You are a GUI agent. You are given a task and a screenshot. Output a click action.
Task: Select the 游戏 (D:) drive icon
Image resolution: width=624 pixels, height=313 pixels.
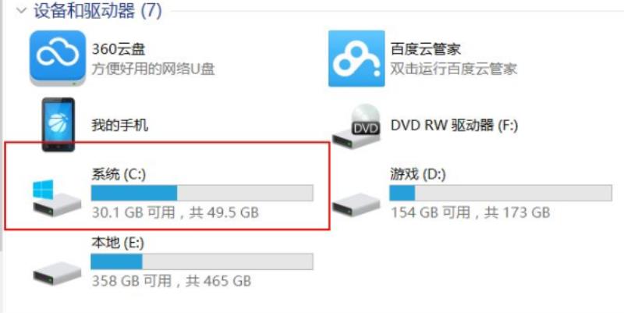coord(356,205)
